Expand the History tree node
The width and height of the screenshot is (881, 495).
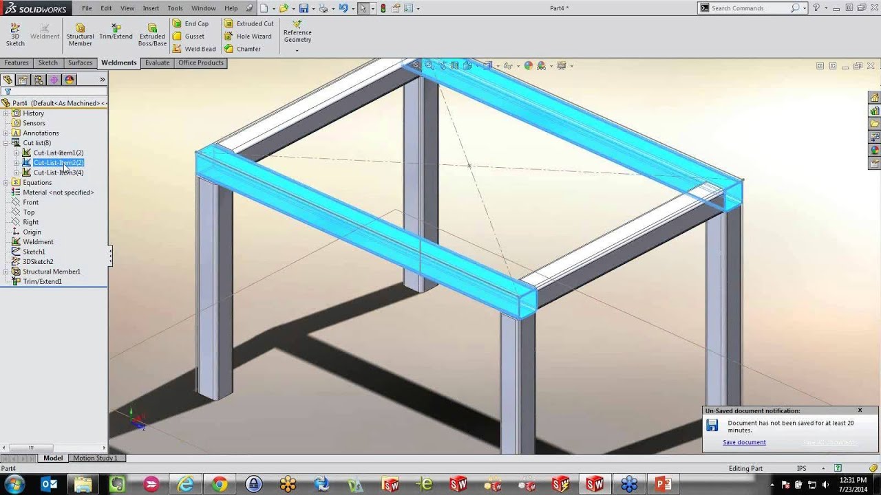6,113
